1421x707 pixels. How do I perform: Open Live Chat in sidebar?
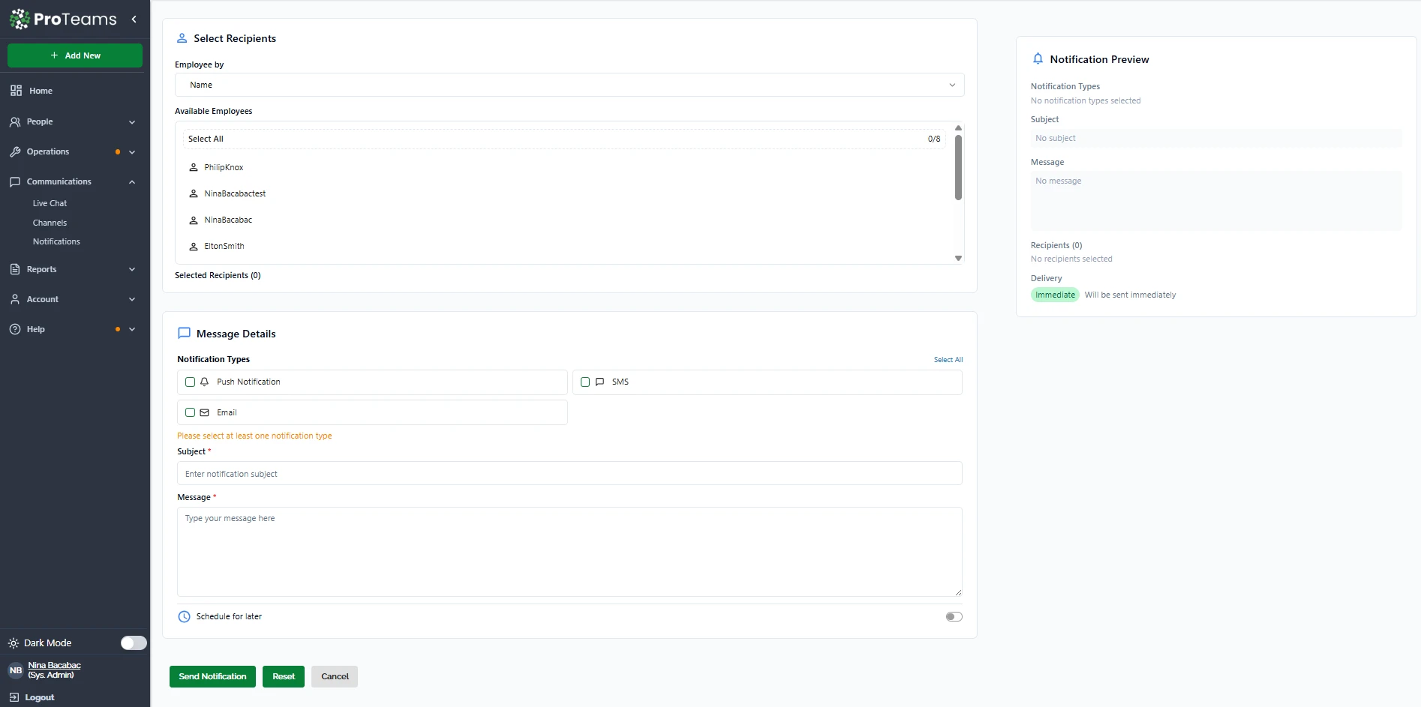point(50,203)
